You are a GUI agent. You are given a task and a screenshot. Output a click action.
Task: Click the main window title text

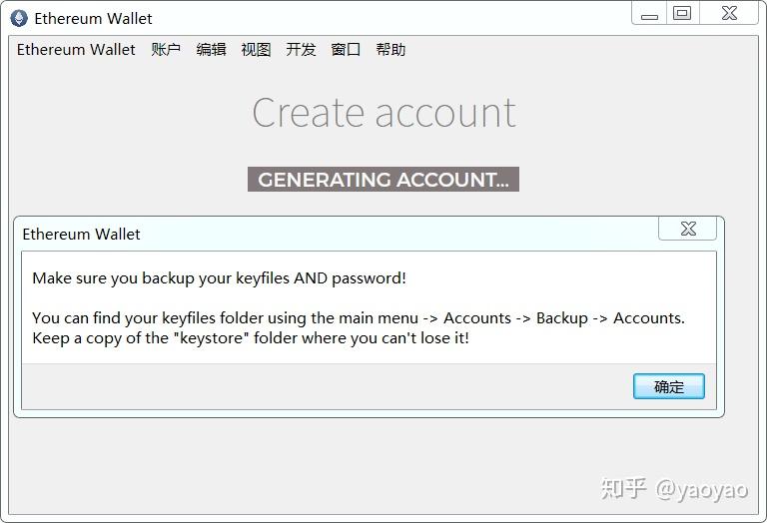point(93,19)
